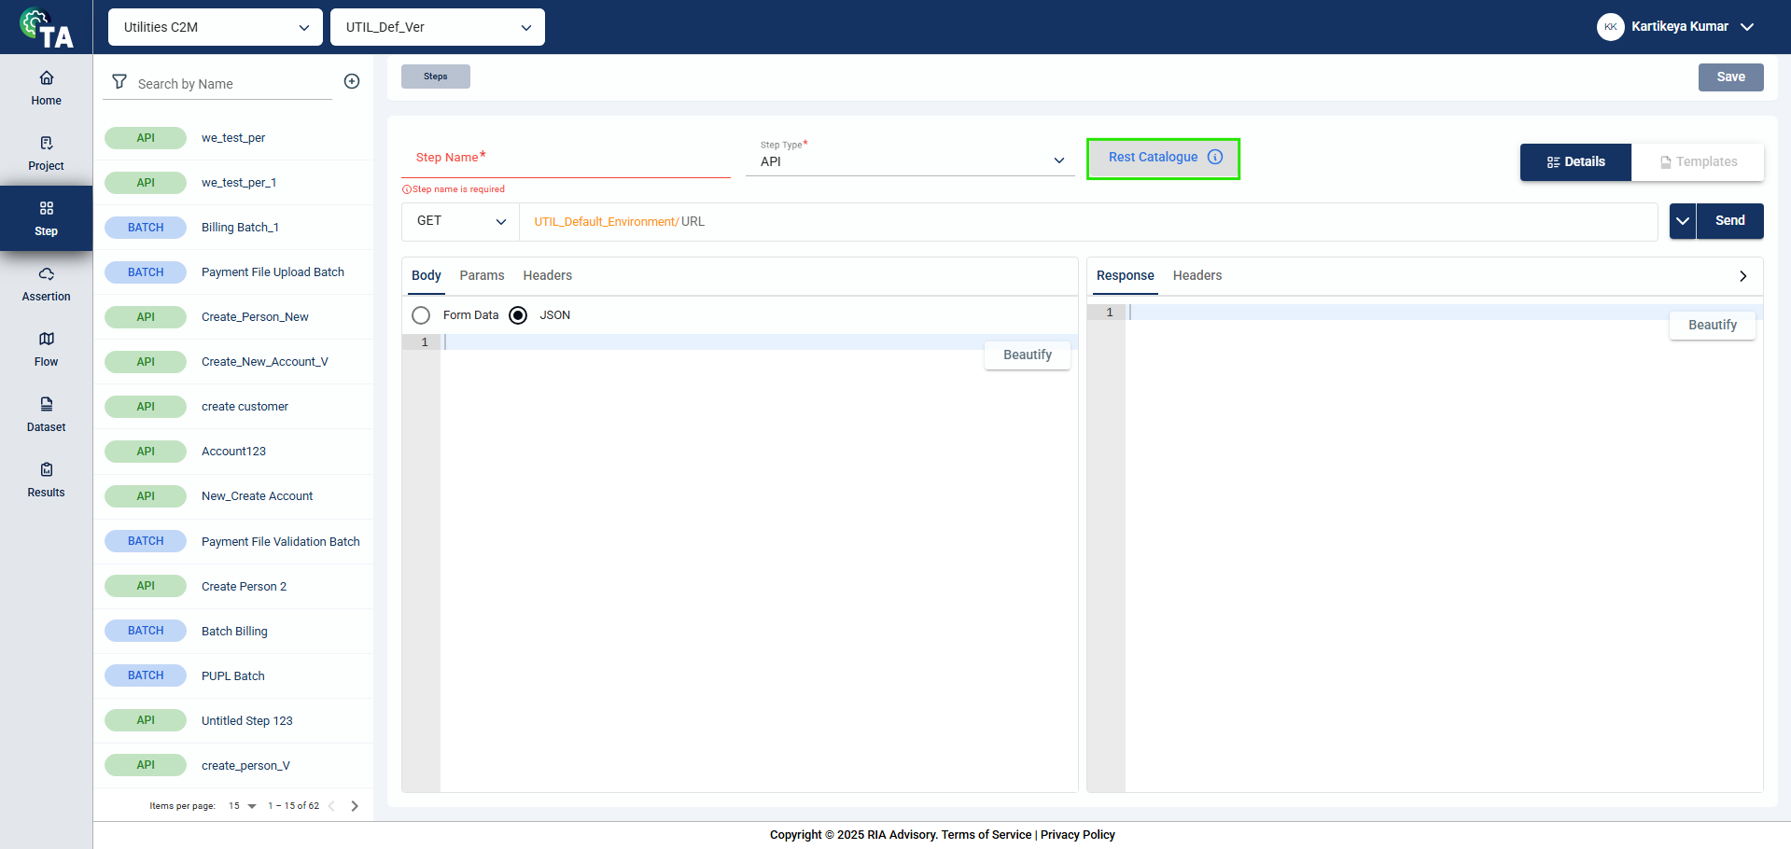Image resolution: width=1791 pixels, height=849 pixels.
Task: Open the Step Type dropdown
Action: (910, 160)
